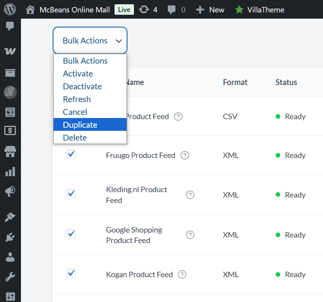Uncheck the Fruugo Product Feed checkbox
Viewport: 323px width, 302px height.
[x=71, y=154]
